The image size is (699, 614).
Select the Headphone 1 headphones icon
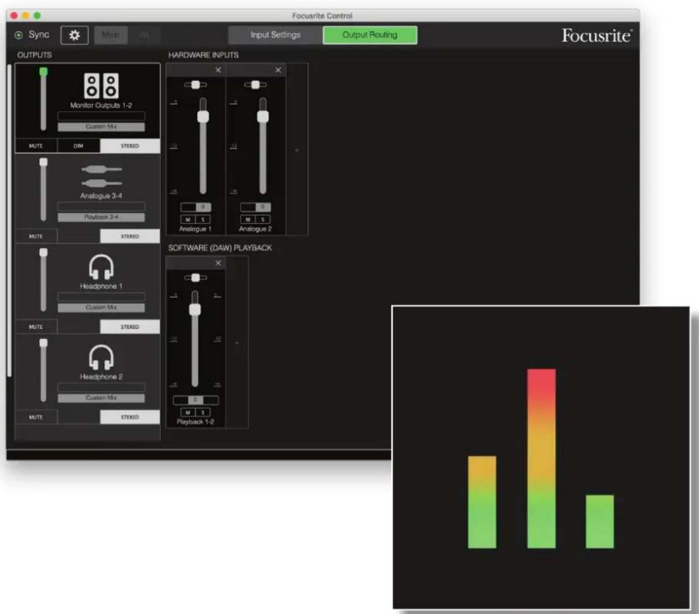tap(101, 267)
